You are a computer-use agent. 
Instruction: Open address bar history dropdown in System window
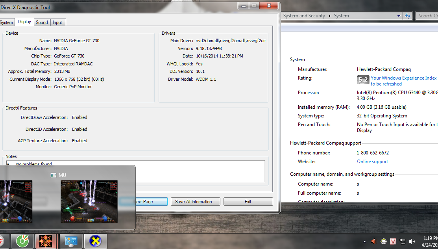pos(399,16)
